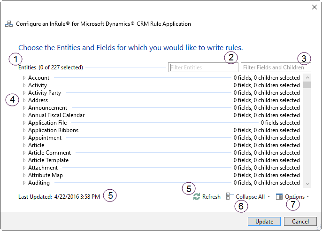Expand the Attribute Map entity
The width and height of the screenshot is (322, 231).
tap(24, 175)
